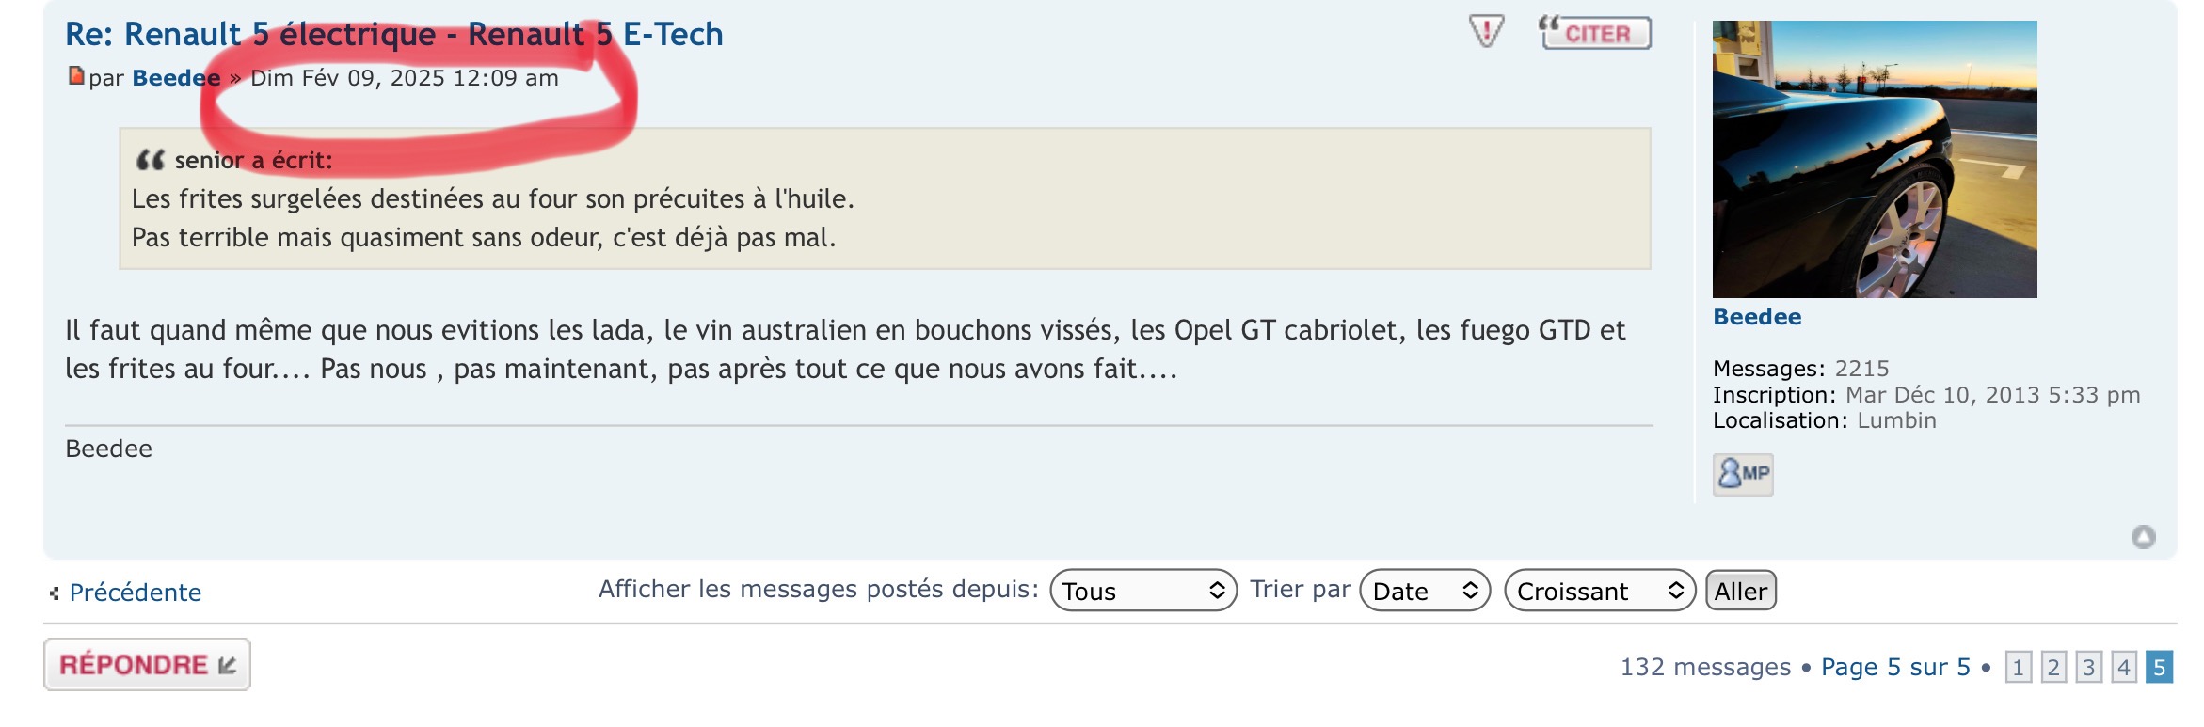This screenshot has width=2204, height=727.
Task: Click the Citer quote button
Action: pos(1594,33)
